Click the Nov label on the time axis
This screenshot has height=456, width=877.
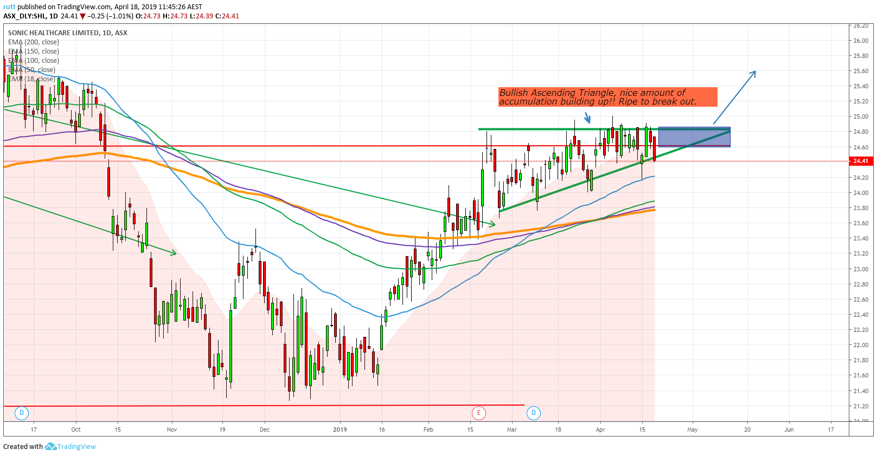click(x=172, y=429)
